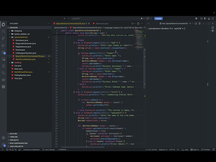Open WorkforceMember.java in the explorer
This screenshot has height=162, width=216.
(26, 59)
